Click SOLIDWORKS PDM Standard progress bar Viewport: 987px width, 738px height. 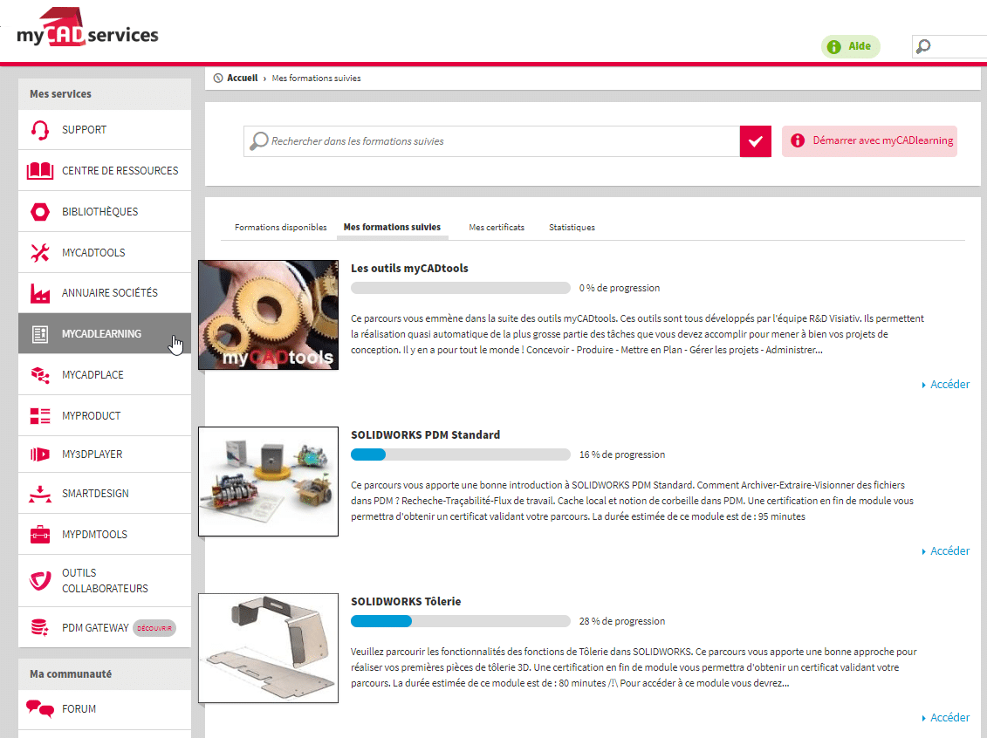tap(461, 454)
